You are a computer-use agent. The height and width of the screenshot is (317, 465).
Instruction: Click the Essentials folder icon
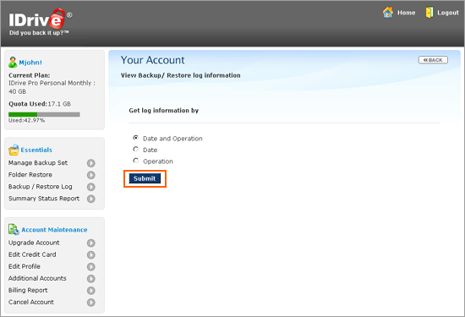click(x=14, y=150)
